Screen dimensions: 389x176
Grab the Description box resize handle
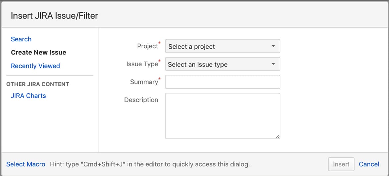(x=278, y=136)
